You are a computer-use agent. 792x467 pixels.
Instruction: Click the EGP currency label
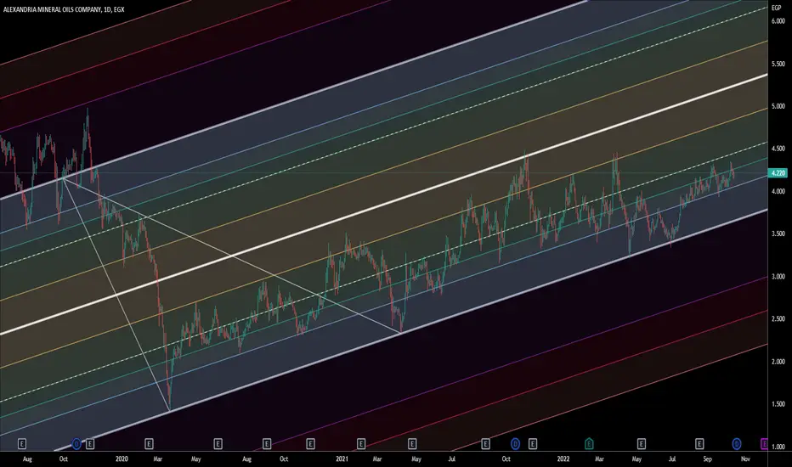pyautogui.click(x=777, y=8)
